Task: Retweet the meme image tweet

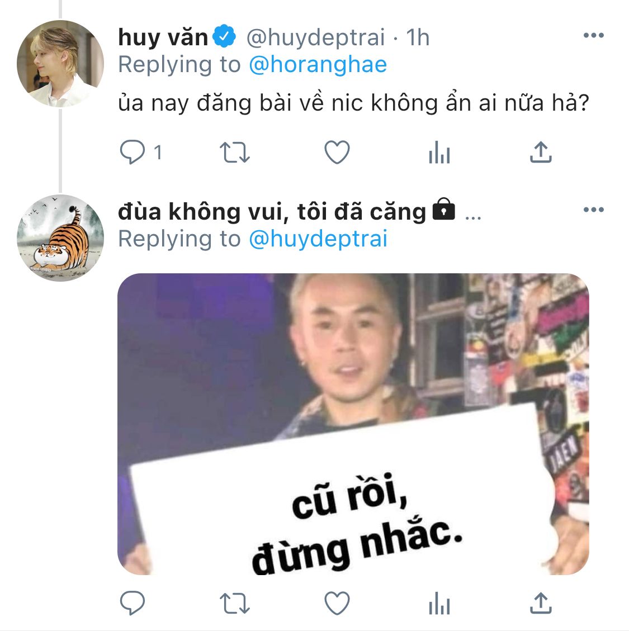Action: (x=235, y=604)
